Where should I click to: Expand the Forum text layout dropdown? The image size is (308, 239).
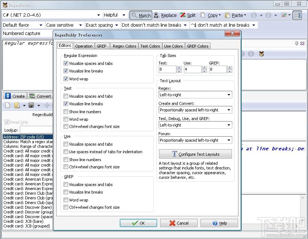tap(195, 140)
